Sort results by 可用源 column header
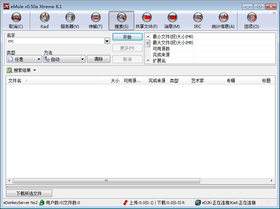 click(132, 81)
